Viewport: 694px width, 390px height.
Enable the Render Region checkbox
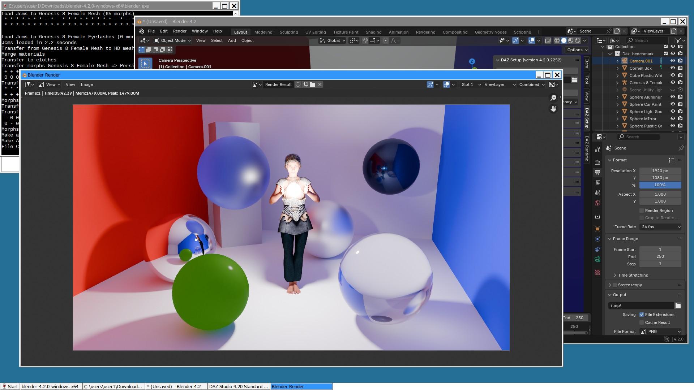[642, 211]
